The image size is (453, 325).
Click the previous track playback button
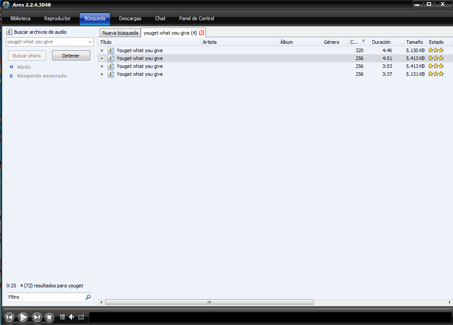click(9, 317)
